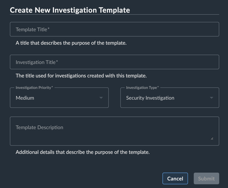
Task: Click the resize handle of Template Description
Action: (212, 138)
